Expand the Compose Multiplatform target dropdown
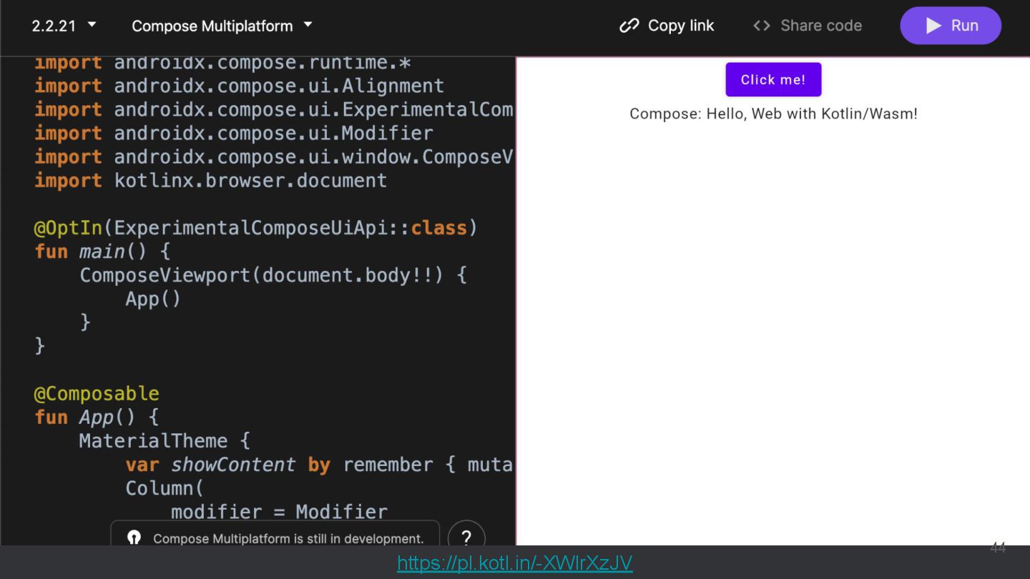Image resolution: width=1030 pixels, height=579 pixels. point(222,26)
